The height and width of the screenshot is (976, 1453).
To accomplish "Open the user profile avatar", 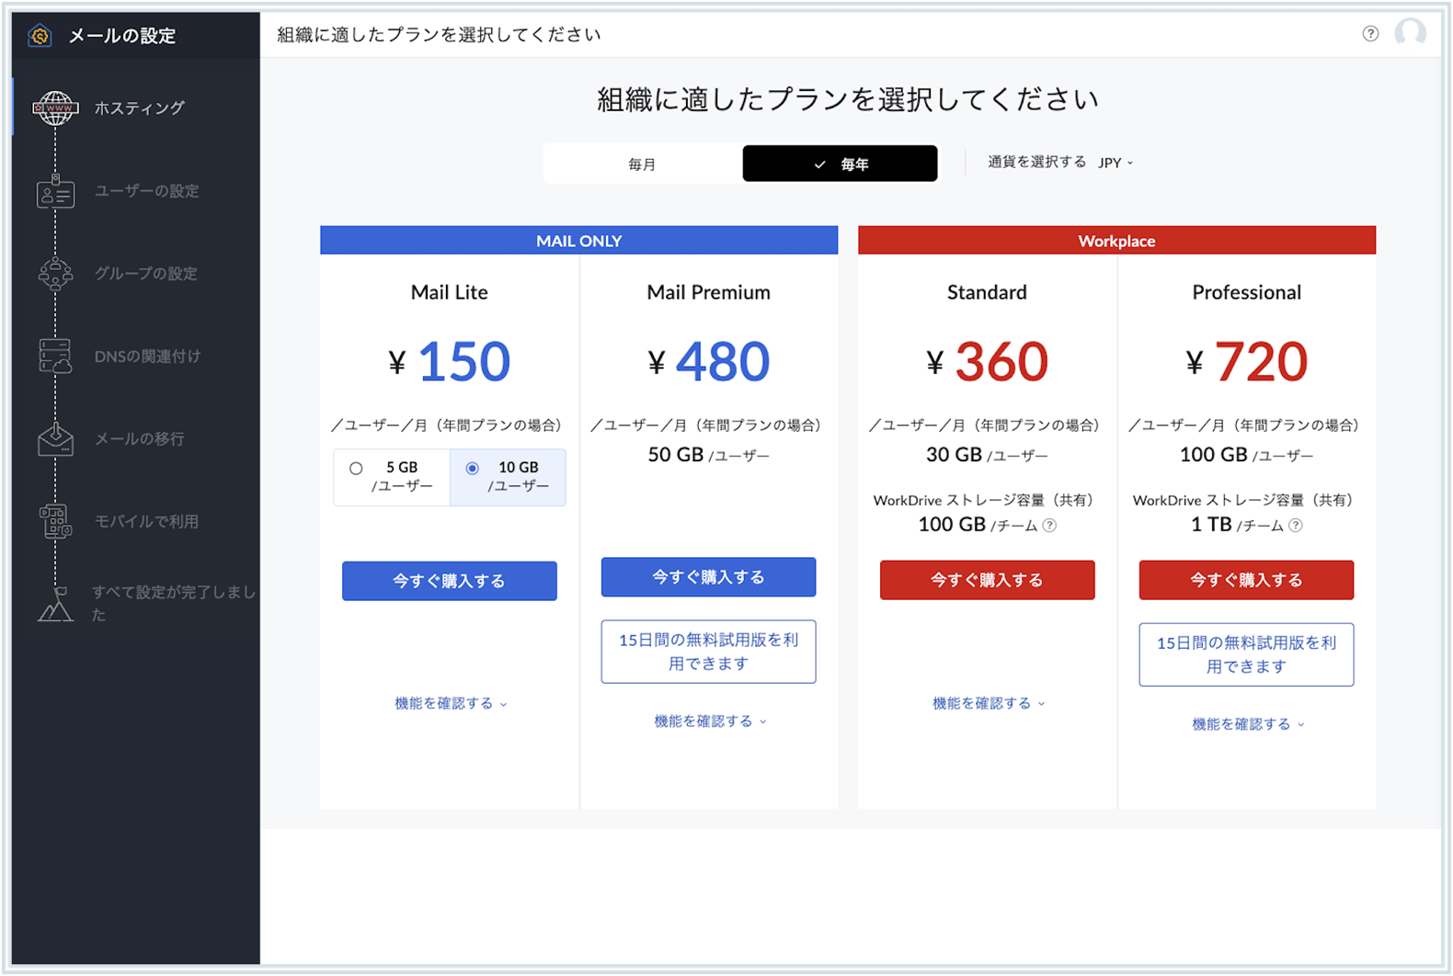I will [x=1410, y=33].
